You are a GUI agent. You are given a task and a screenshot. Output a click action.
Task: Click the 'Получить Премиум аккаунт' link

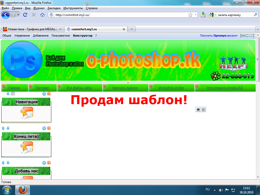point(219,36)
